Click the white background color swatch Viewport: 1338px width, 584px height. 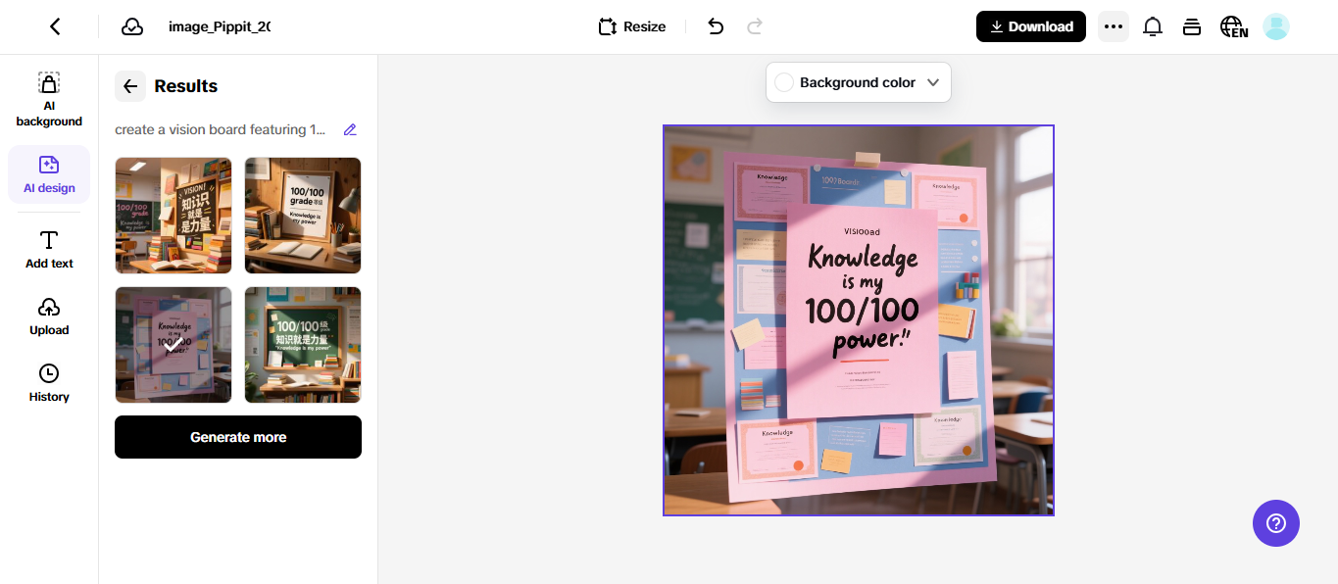coord(784,82)
